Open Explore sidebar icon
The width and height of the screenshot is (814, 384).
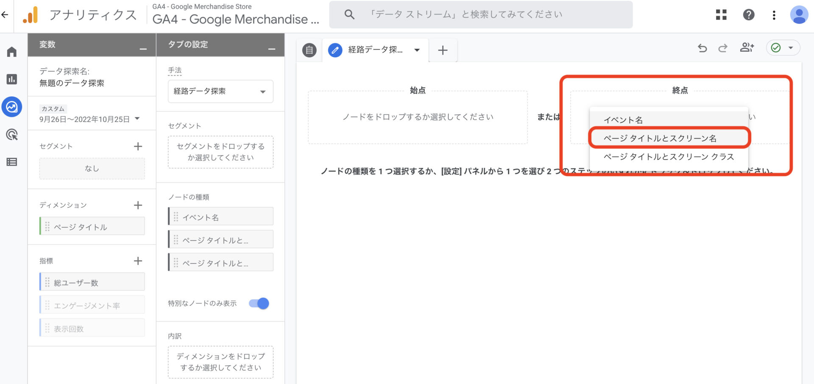tap(12, 107)
